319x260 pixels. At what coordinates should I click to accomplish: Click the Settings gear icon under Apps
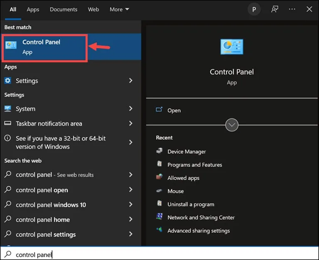click(x=8, y=81)
